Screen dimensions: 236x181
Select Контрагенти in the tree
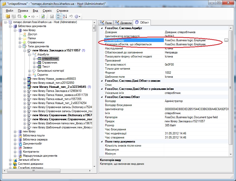(31, 152)
